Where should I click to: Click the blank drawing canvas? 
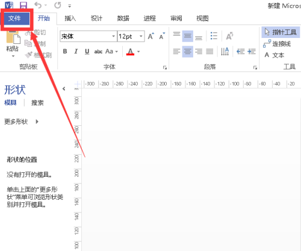point(191,170)
